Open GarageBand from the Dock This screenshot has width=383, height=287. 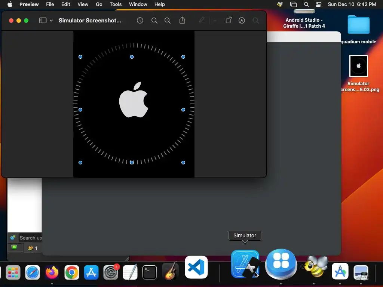170,271
